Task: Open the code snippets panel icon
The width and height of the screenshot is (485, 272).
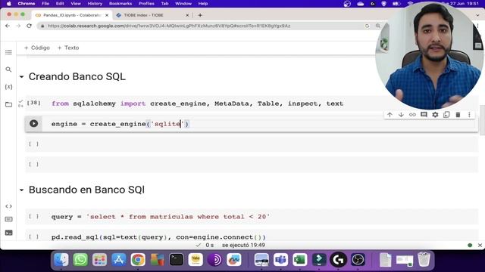Action: [8, 206]
